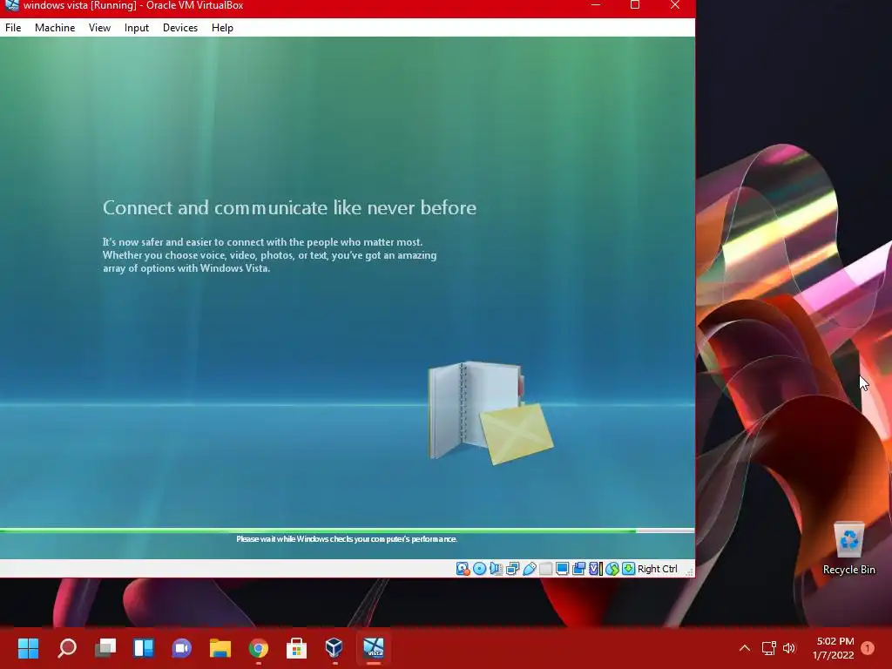Image resolution: width=892 pixels, height=669 pixels.
Task: Click the network tray icon
Action: [768, 648]
